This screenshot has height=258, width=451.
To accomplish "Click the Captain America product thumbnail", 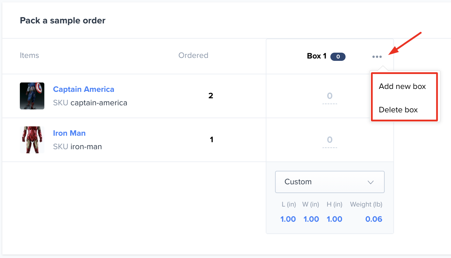I will (x=32, y=96).
